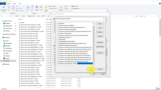Click Delete button in Edit environment variable dialog

point(100,36)
